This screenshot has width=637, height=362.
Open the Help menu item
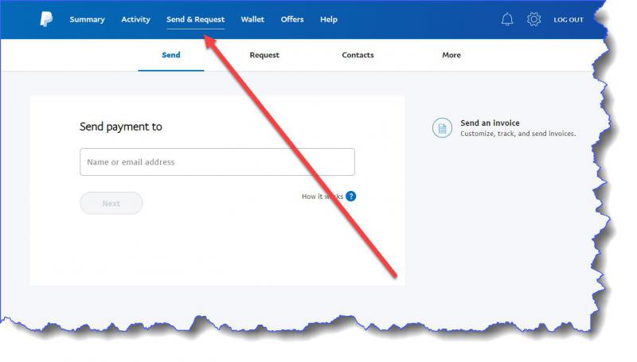tap(328, 20)
